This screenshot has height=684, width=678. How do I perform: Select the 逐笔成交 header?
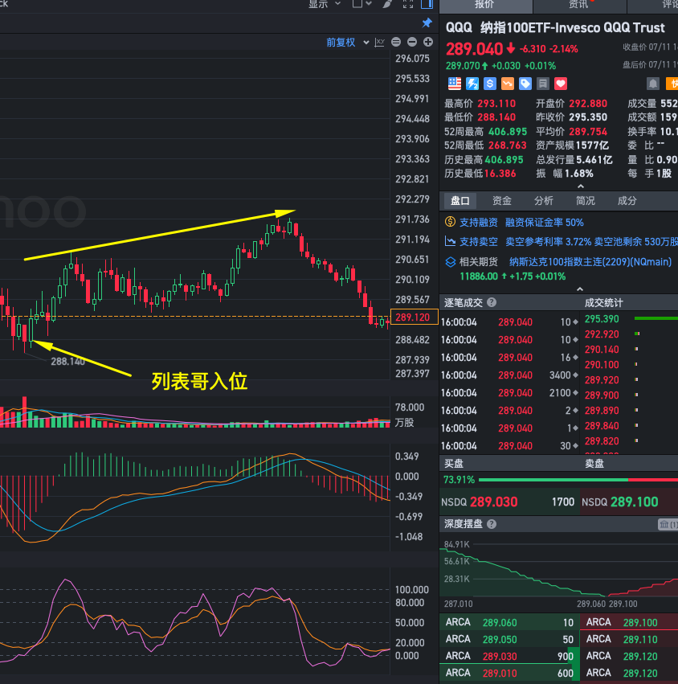463,303
